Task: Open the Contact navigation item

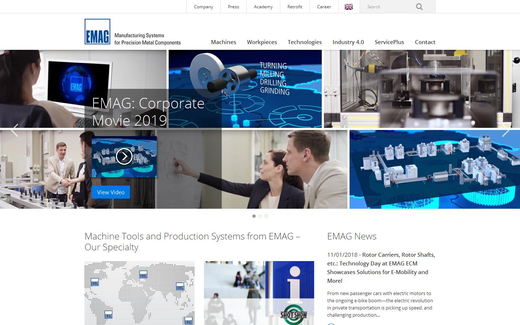Action: point(425,42)
